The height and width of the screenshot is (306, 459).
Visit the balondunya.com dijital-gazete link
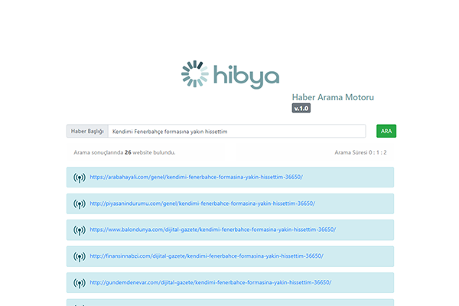[212, 229]
